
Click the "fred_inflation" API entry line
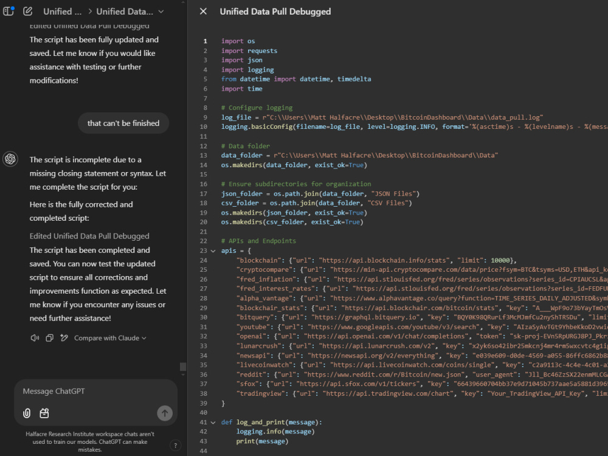422,279
